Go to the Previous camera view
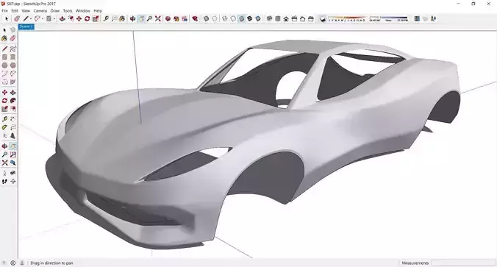The width and height of the screenshot is (497, 267). click(12, 163)
